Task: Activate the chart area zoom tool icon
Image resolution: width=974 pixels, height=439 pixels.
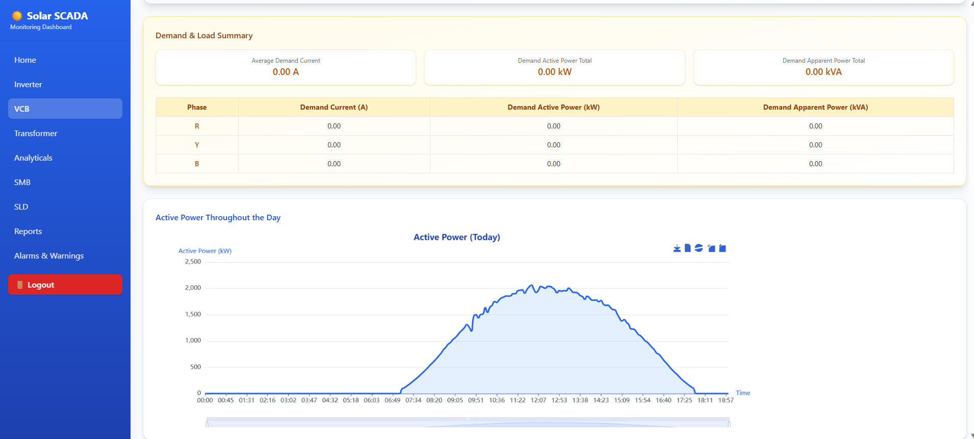Action: coord(711,248)
